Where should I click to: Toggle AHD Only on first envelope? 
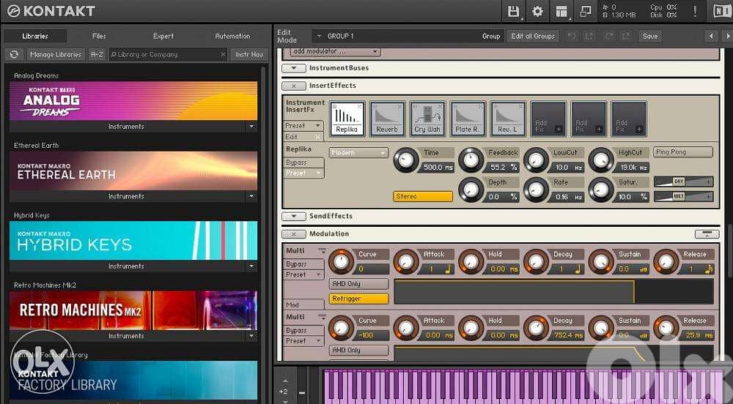coord(359,284)
